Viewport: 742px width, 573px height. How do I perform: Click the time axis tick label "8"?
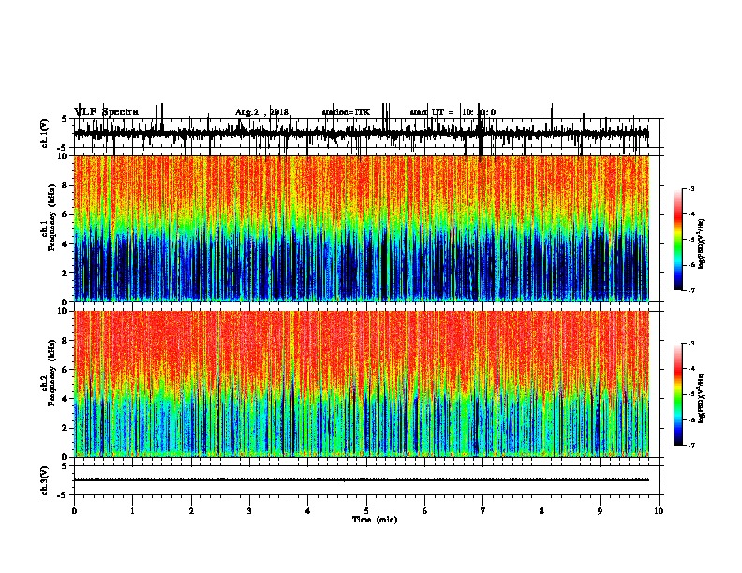click(x=542, y=511)
